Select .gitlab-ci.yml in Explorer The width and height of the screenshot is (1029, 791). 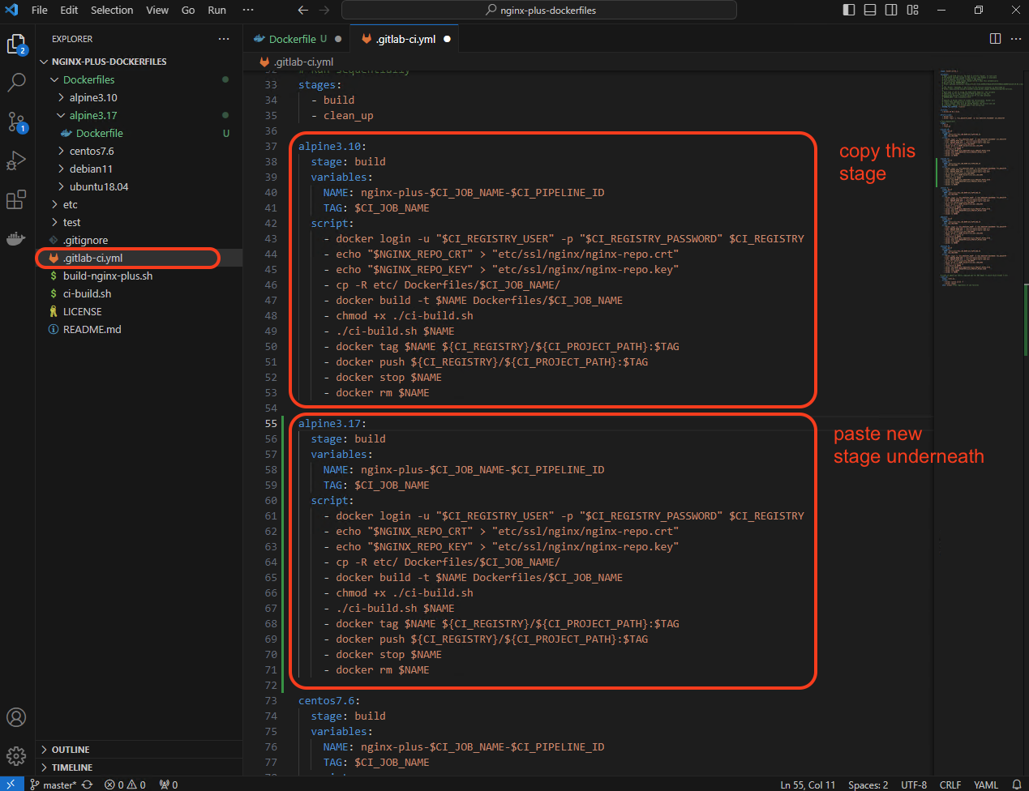click(139, 258)
